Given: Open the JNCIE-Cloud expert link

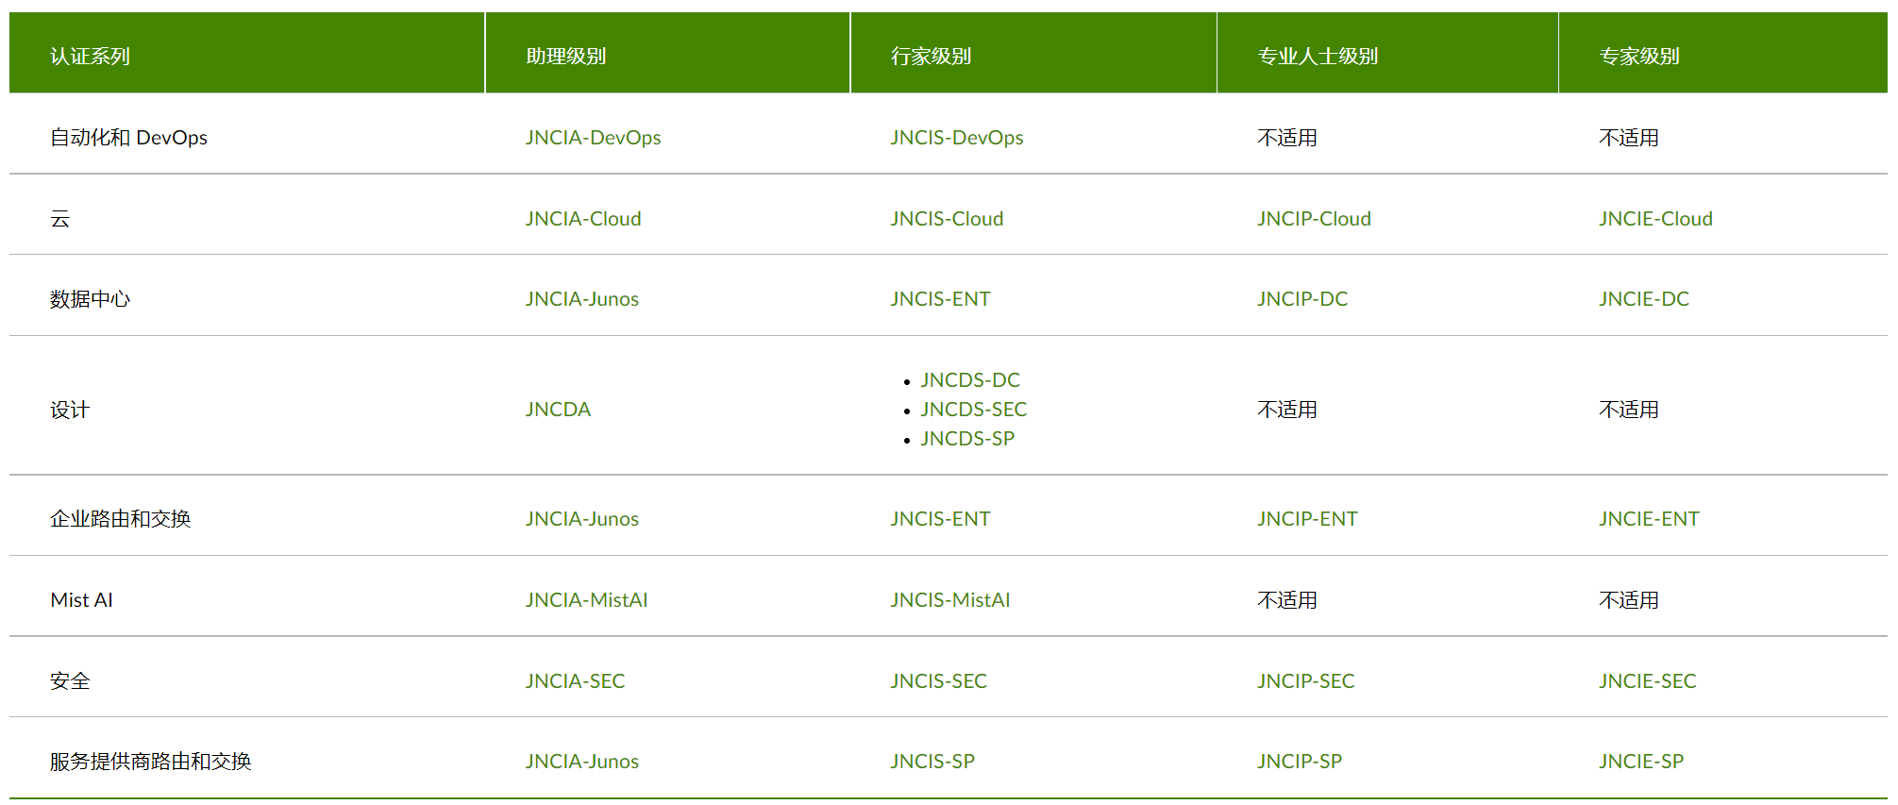Looking at the screenshot, I should pos(1655,219).
